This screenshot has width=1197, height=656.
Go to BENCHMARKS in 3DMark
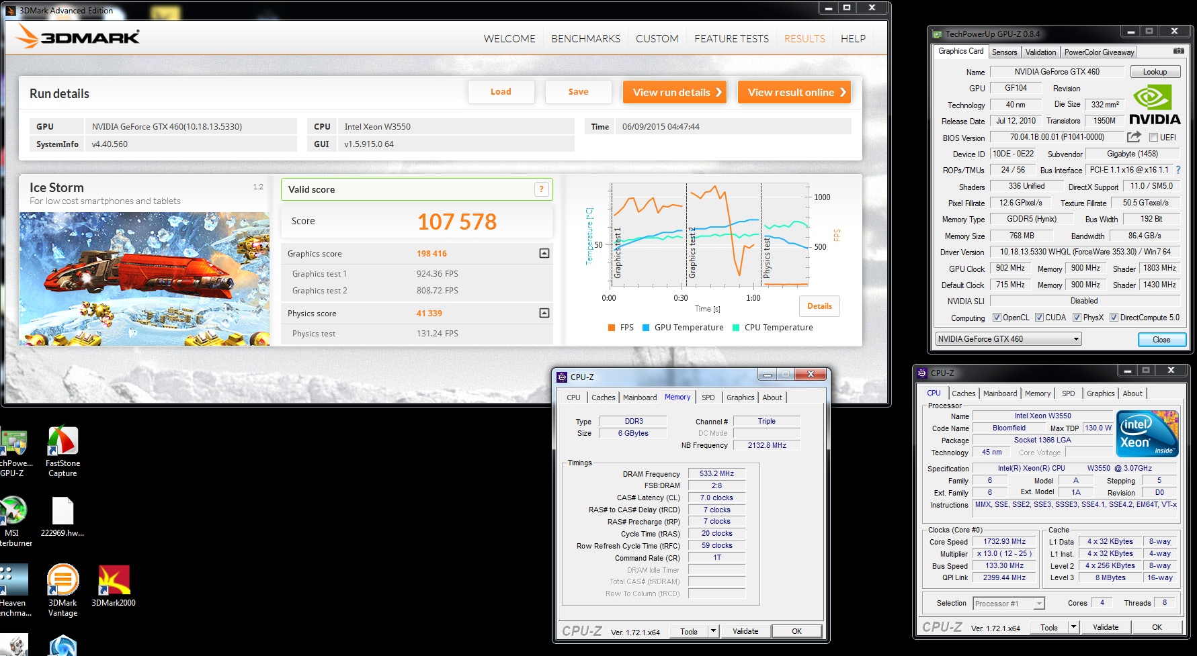pyautogui.click(x=586, y=39)
